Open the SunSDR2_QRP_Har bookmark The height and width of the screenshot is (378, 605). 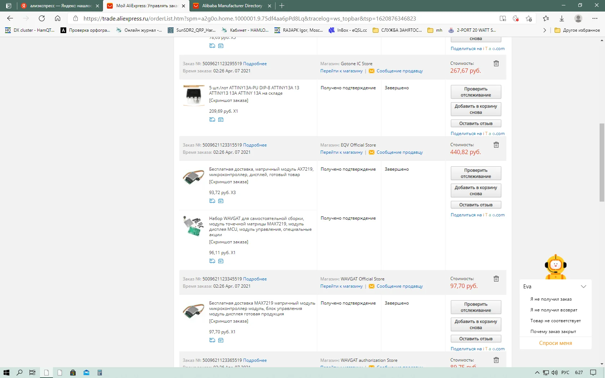coord(192,30)
